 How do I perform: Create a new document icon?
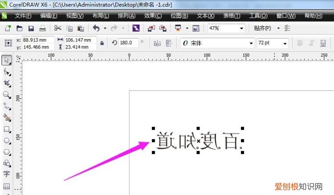pos(8,28)
